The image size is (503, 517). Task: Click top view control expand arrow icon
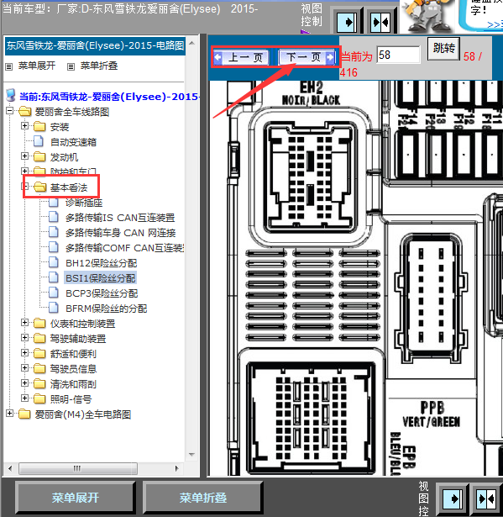click(348, 23)
